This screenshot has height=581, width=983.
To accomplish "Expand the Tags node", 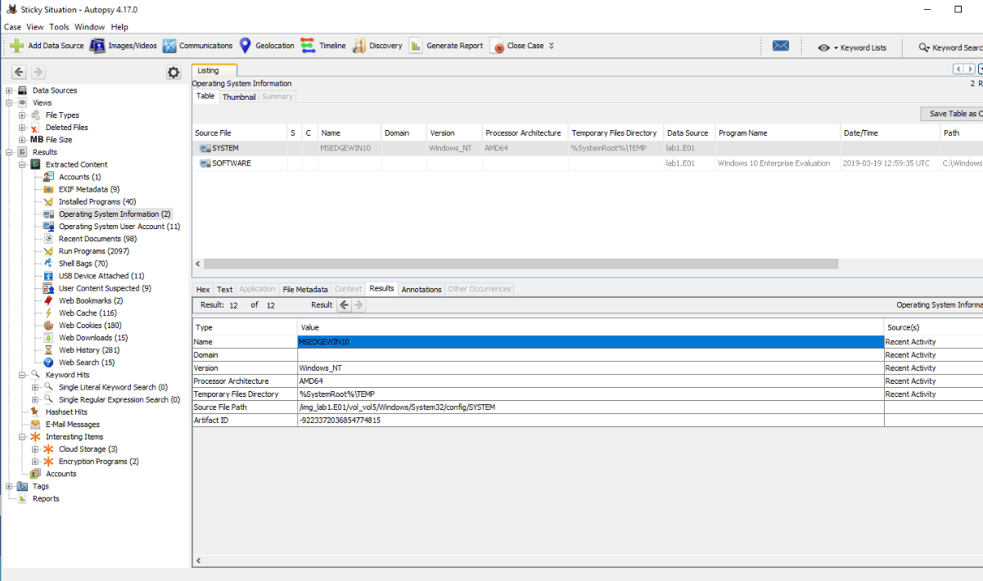I will [9, 486].
